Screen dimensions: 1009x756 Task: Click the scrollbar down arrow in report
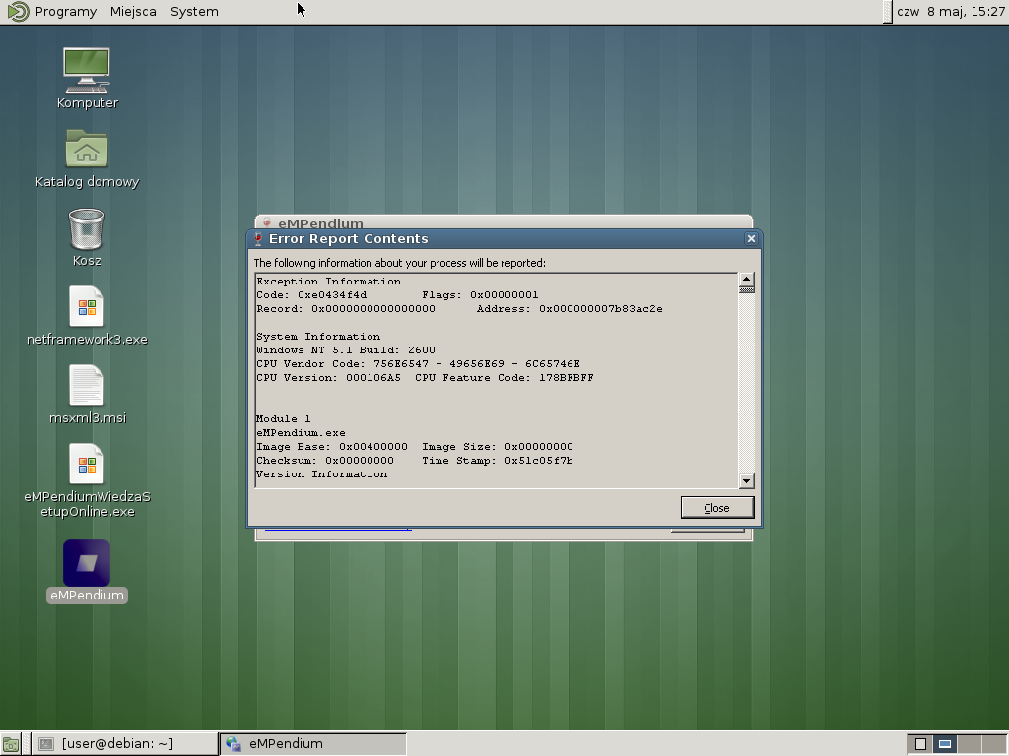tap(747, 480)
